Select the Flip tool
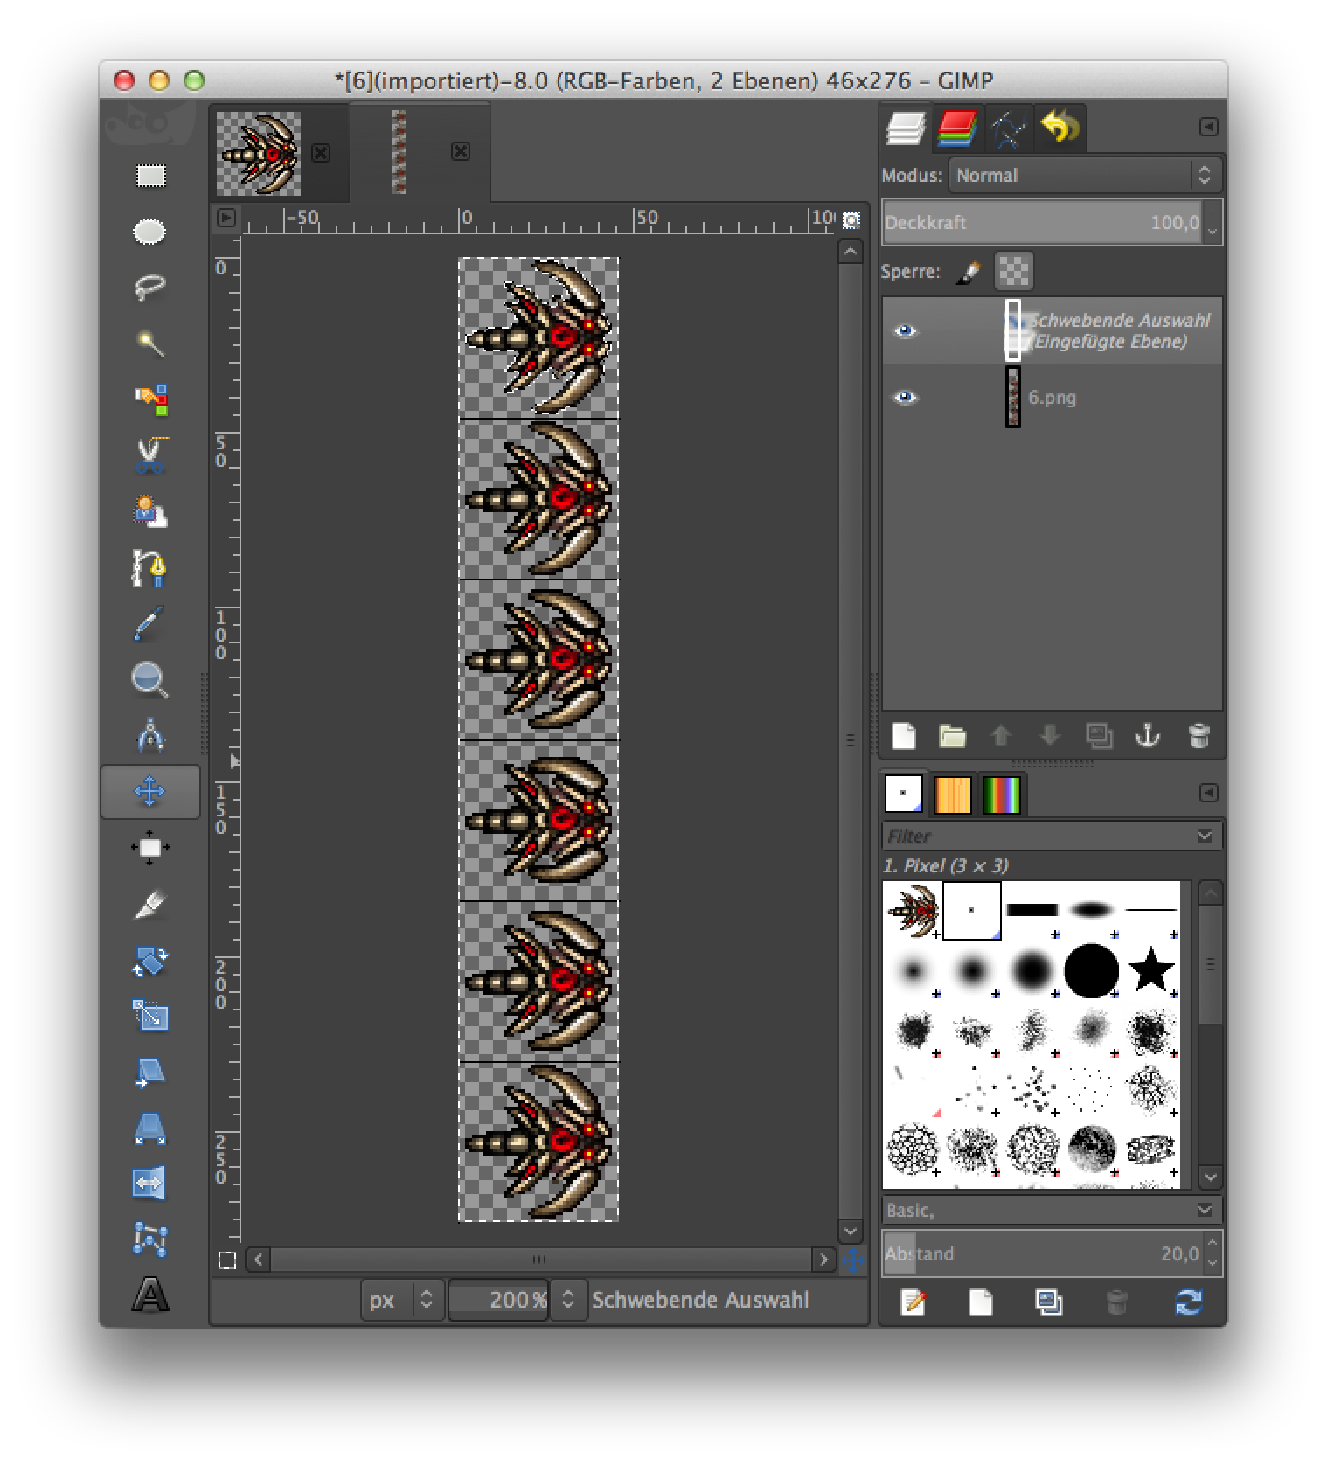Viewport: 1327px width, 1465px height. [x=150, y=1184]
